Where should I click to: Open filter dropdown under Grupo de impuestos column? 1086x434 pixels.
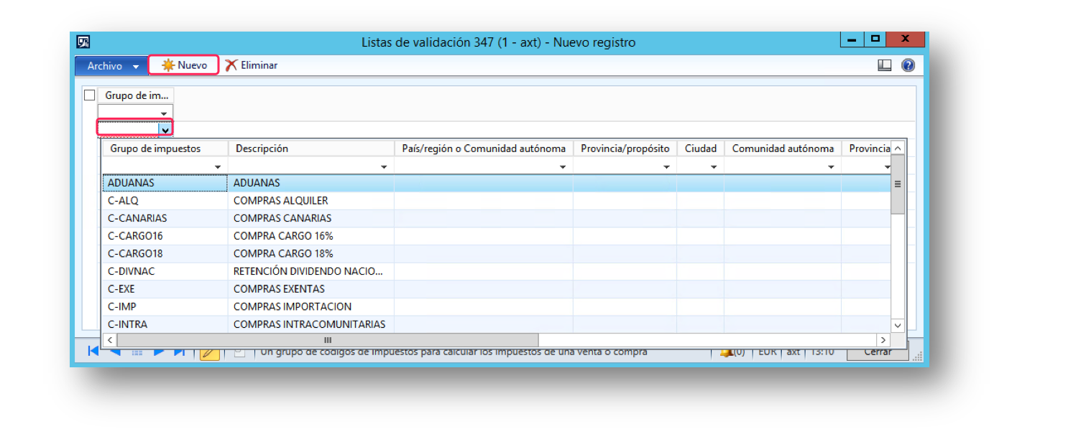218,167
